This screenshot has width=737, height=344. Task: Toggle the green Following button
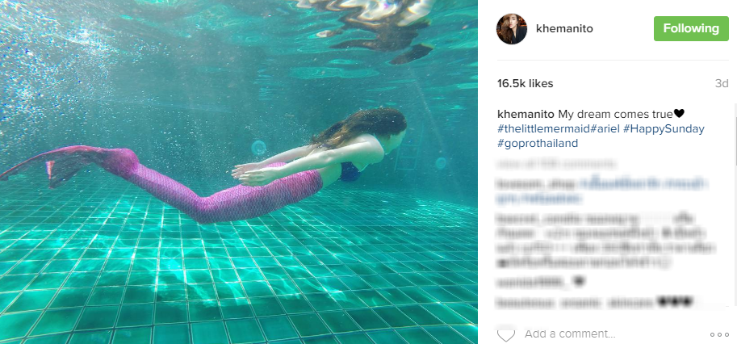pos(691,29)
